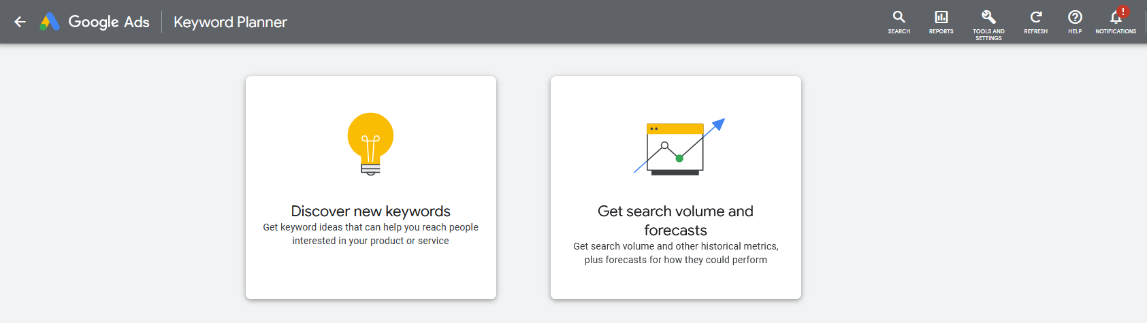Click the Keyword Planner page title
The width and height of the screenshot is (1147, 323).
tap(230, 22)
